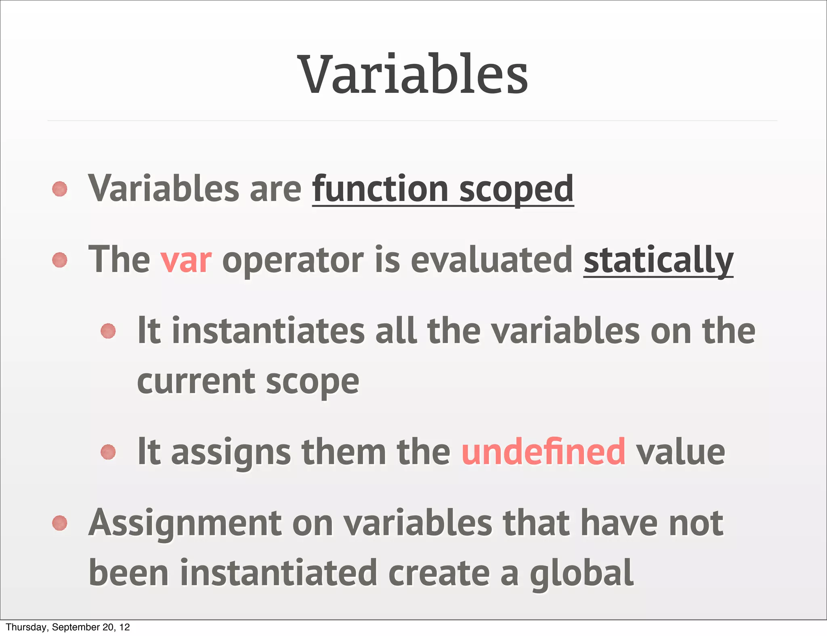
Task: Click the underlined 'function scoped' text
Action: point(443,190)
